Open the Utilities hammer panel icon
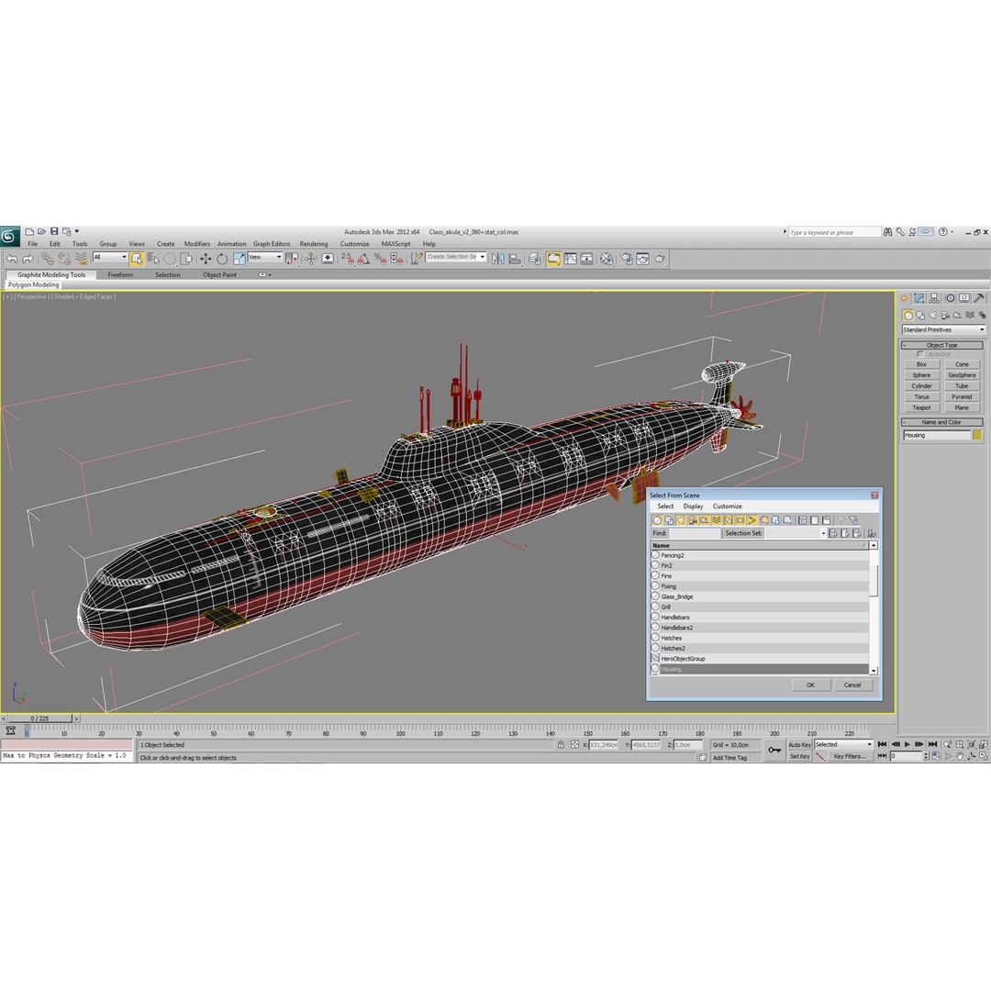 pyautogui.click(x=979, y=298)
